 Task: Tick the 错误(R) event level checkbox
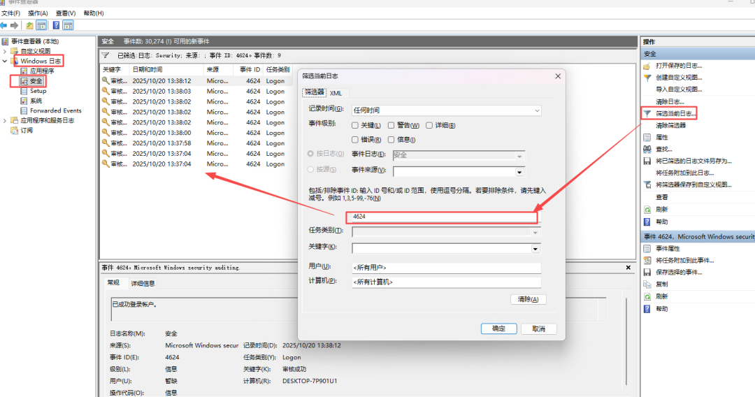(355, 140)
